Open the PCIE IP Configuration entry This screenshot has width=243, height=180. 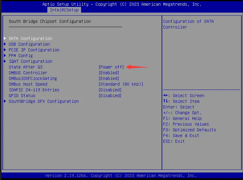34,50
